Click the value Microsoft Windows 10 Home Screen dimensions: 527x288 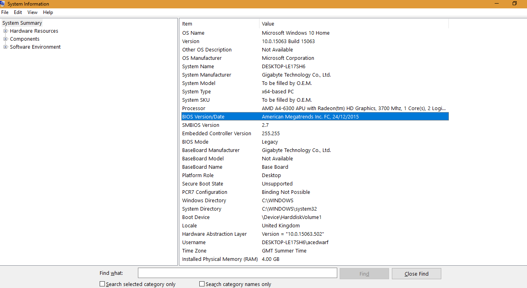coord(296,33)
